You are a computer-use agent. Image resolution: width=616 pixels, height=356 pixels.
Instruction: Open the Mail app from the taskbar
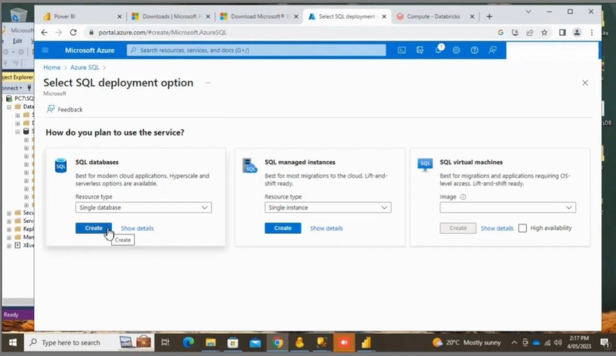pyautogui.click(x=255, y=343)
